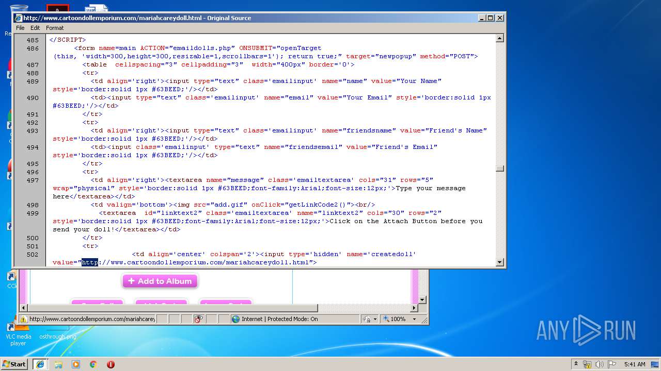Click the VLC media player desktop icon

pyautogui.click(x=18, y=335)
